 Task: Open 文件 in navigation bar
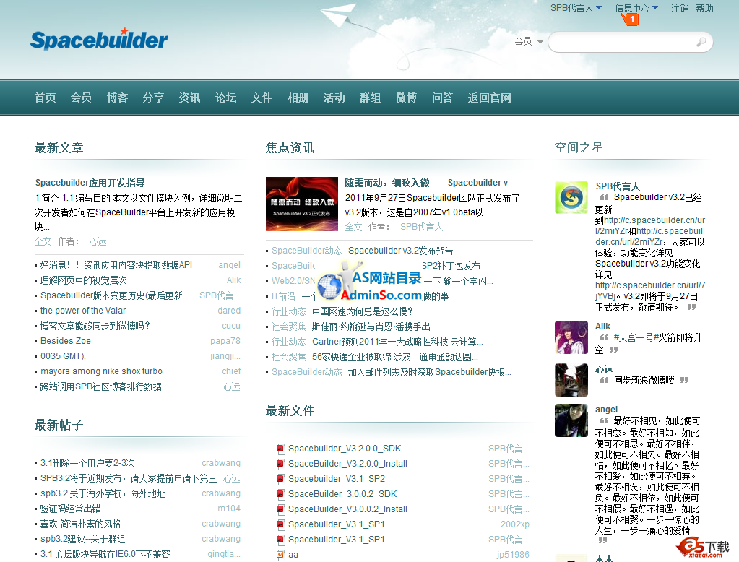pyautogui.click(x=262, y=98)
